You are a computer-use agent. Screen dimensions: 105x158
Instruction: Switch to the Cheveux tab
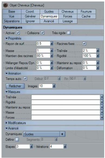68,12
